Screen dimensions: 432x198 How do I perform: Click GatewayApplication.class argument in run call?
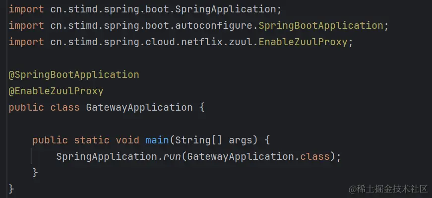coord(258,157)
